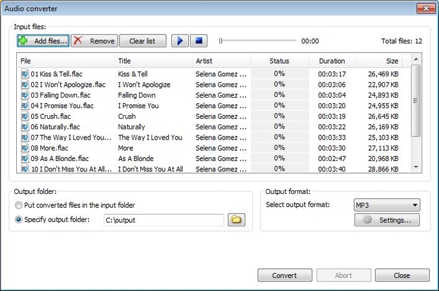Click duration 00:03:17 in the list
Screen dimensions: 439x291
point(332,74)
